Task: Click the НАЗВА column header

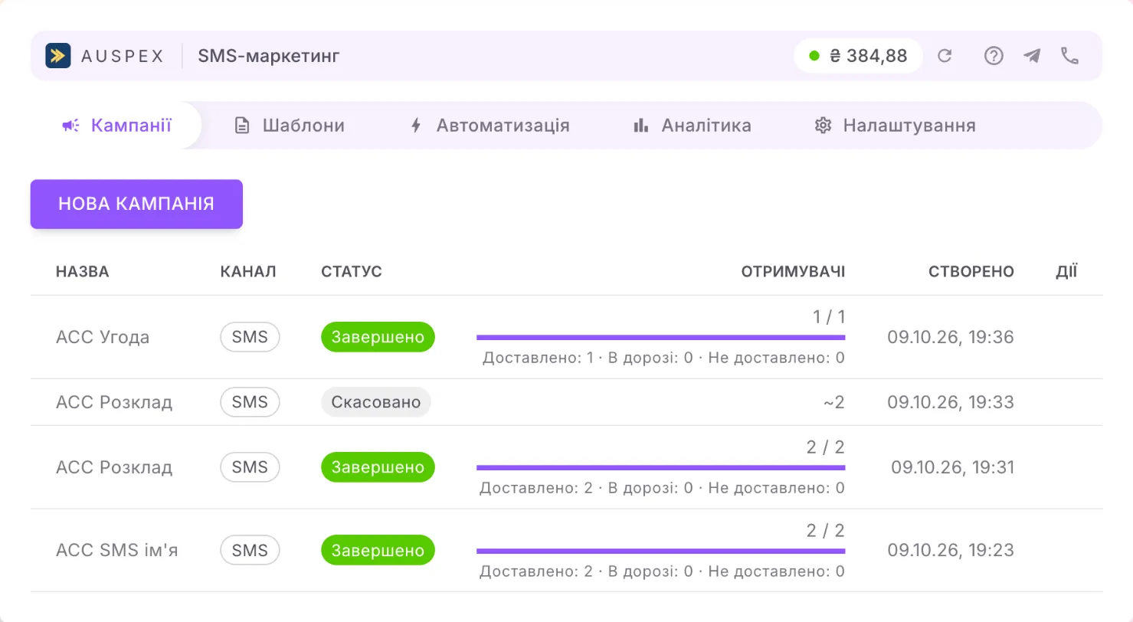Action: point(83,271)
